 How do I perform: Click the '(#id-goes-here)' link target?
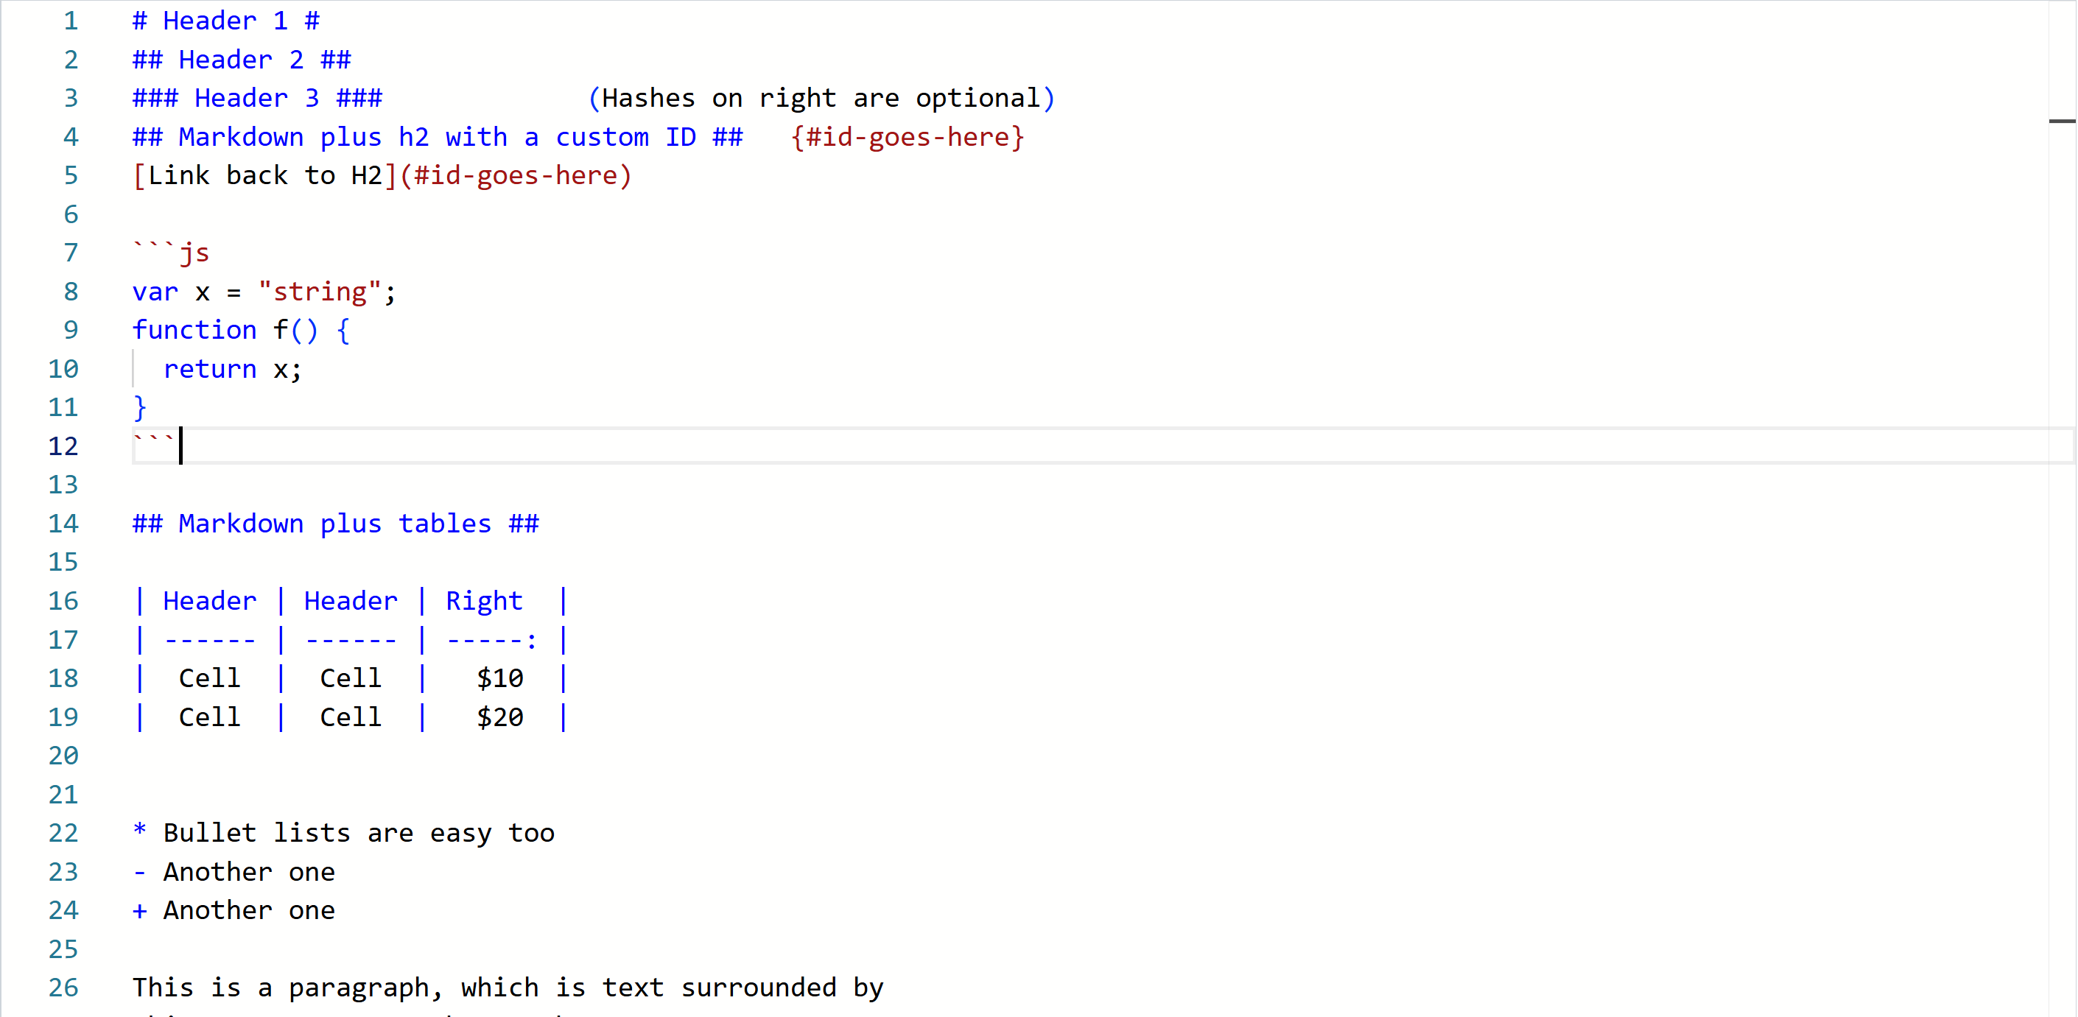click(516, 176)
